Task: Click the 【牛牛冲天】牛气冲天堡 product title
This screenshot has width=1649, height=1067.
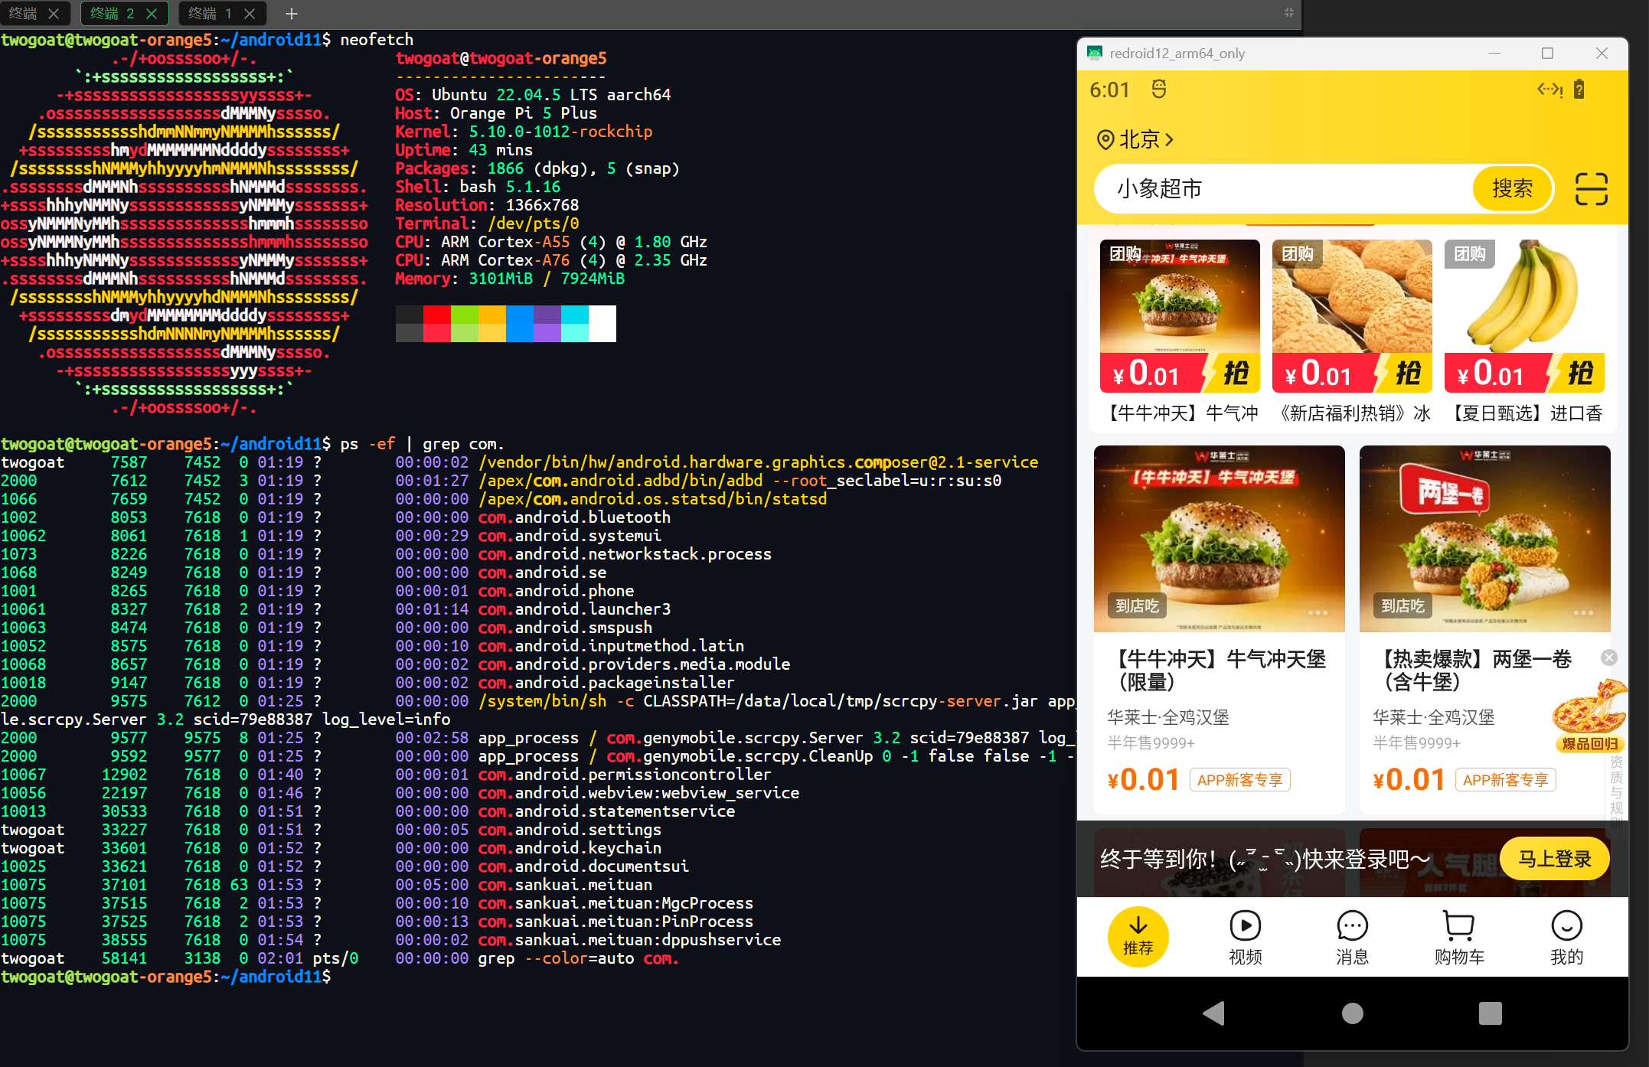Action: tap(1217, 670)
